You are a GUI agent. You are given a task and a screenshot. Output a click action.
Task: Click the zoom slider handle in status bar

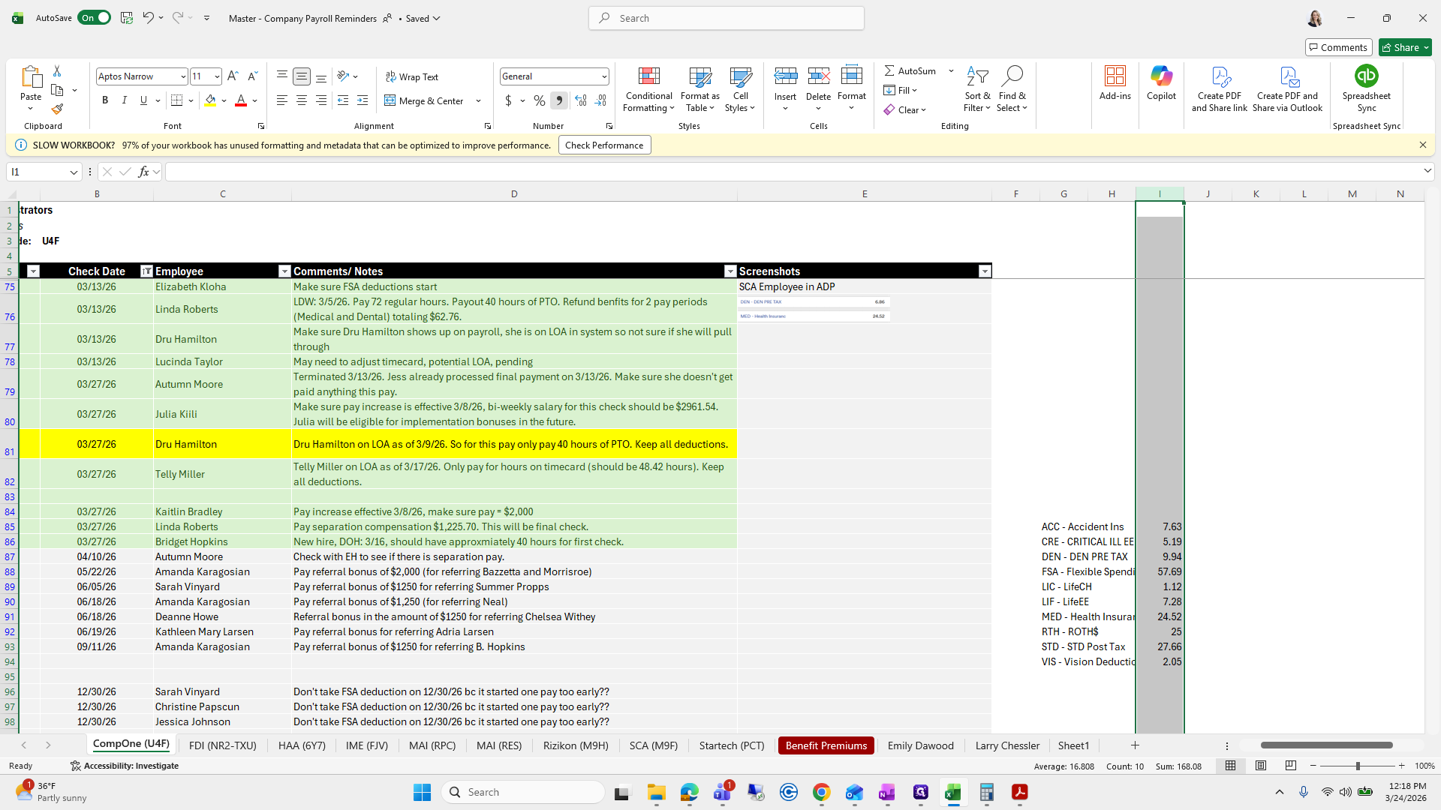[x=1357, y=766]
